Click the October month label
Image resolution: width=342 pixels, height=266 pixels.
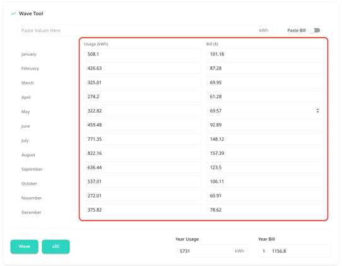[29, 183]
